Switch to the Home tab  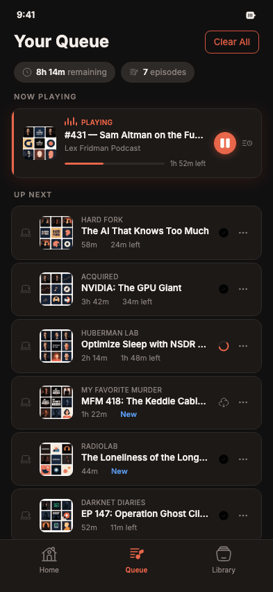tap(49, 560)
